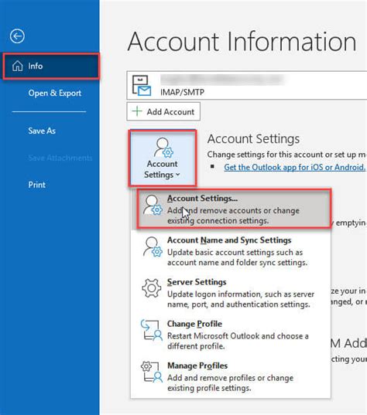Open the Info backstage tab
Viewport: 367px width, 415px height.
[x=51, y=66]
